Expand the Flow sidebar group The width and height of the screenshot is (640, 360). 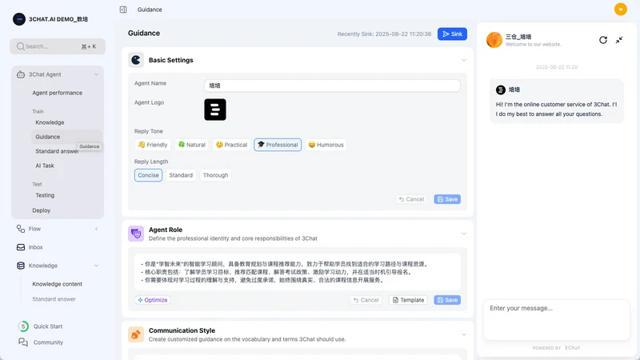click(x=96, y=229)
